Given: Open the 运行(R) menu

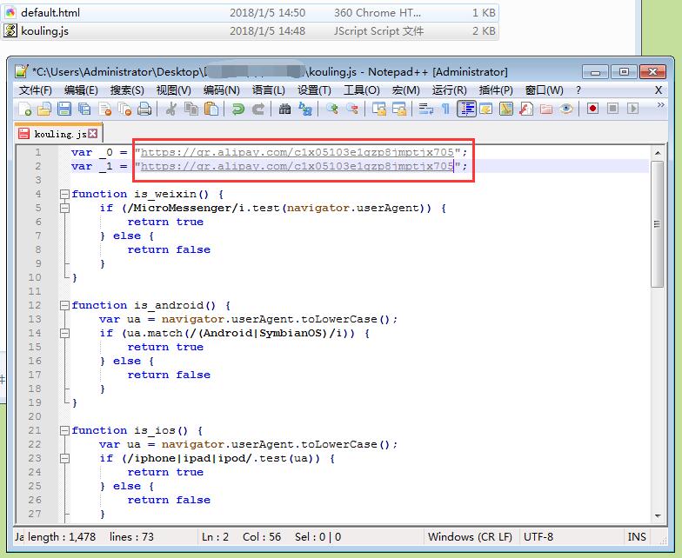Looking at the screenshot, I should (x=449, y=90).
